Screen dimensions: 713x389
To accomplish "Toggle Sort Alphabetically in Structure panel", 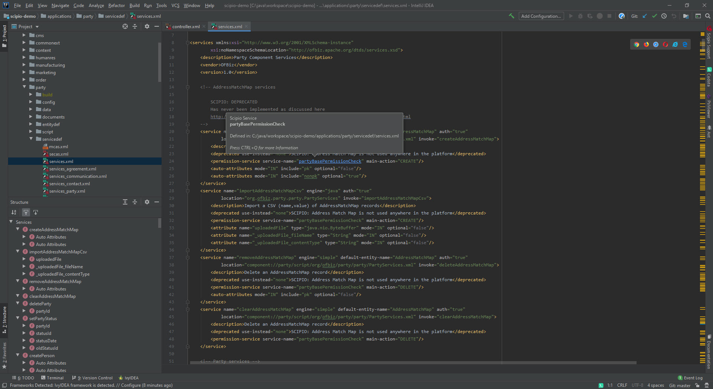I will point(14,212).
